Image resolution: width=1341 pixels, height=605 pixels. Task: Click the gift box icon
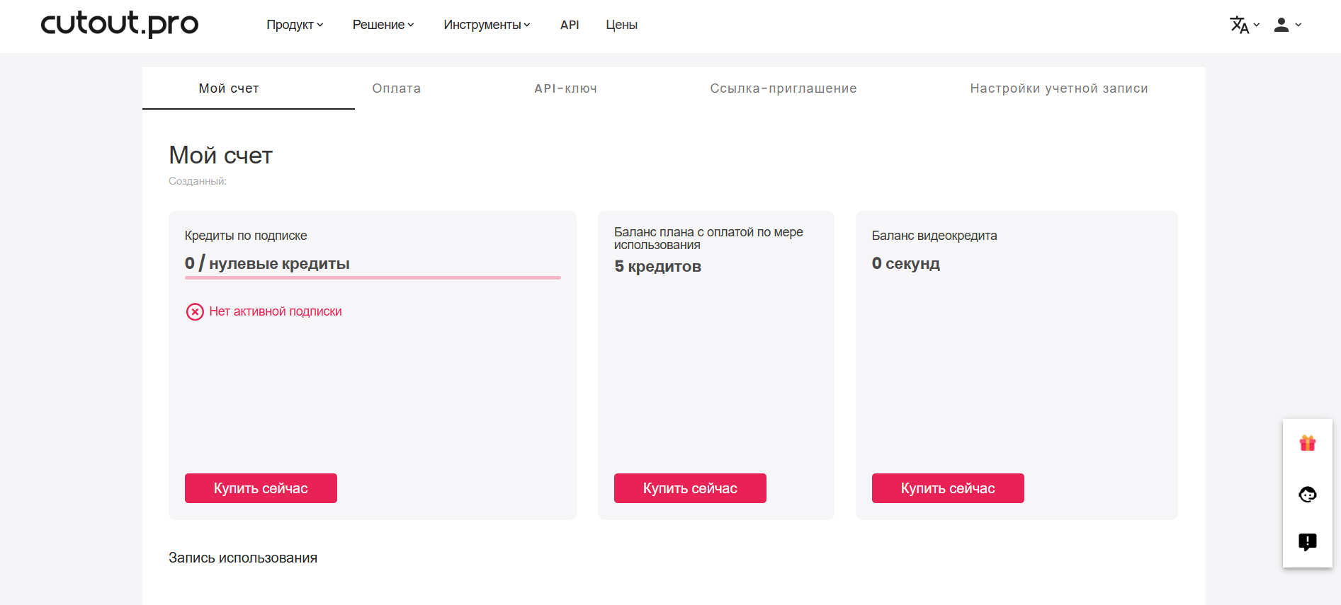[1308, 444]
